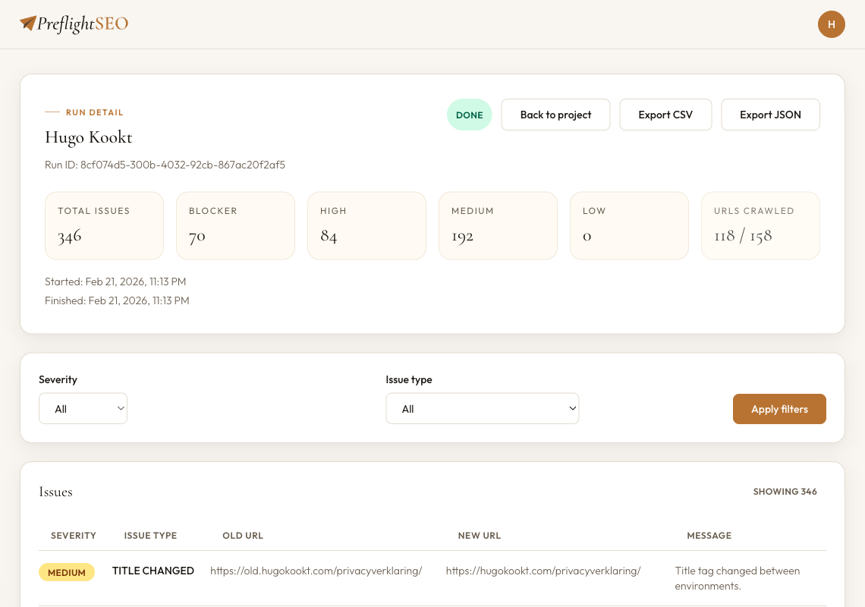Click the Back to project button

555,115
